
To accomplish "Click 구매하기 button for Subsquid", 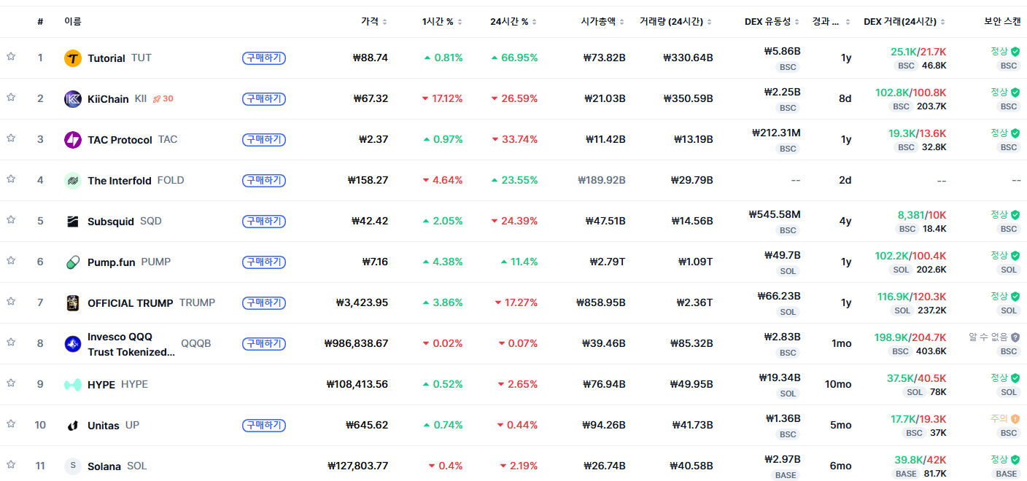I will point(264,221).
